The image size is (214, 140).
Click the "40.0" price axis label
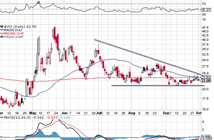205,40
